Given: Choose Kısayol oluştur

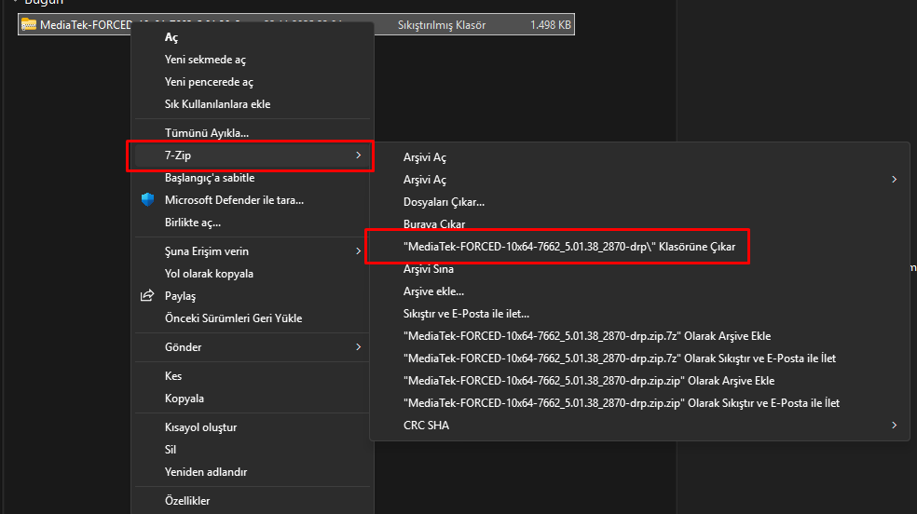Looking at the screenshot, I should tap(253, 427).
